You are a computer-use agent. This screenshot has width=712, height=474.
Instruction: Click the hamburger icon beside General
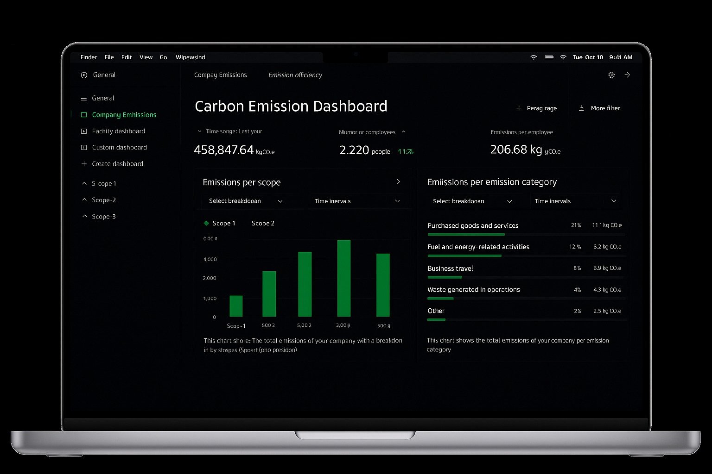84,98
